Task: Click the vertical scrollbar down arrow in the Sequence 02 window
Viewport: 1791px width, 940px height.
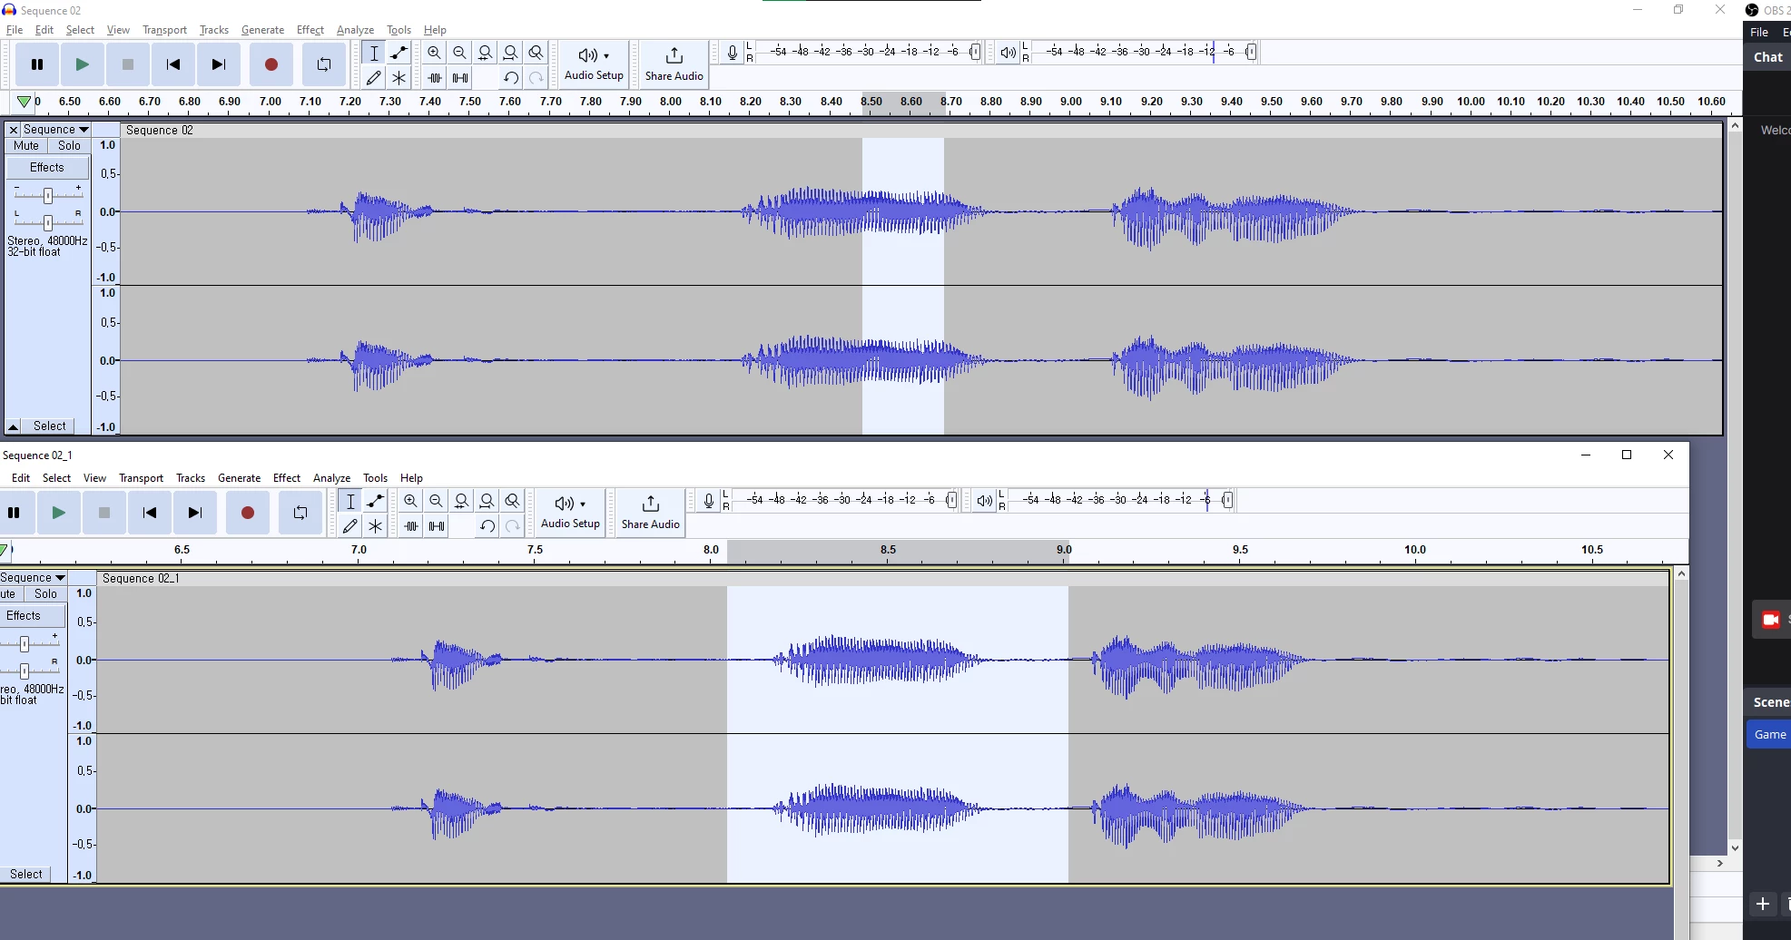Action: 1735,848
